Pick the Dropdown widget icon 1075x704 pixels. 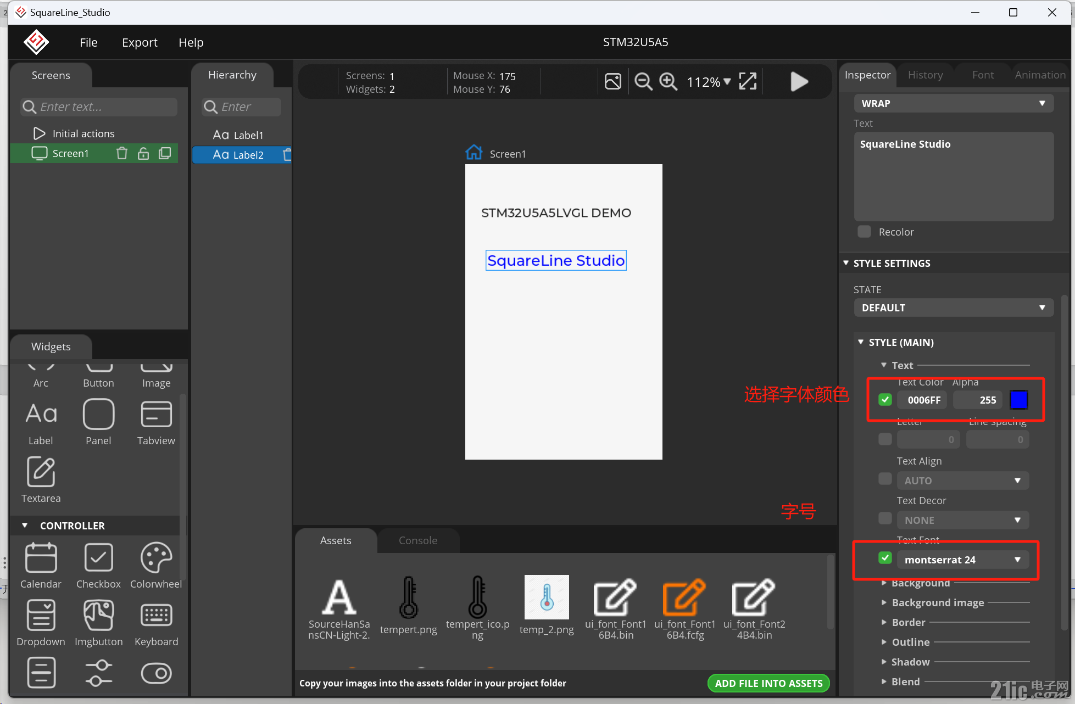[41, 615]
